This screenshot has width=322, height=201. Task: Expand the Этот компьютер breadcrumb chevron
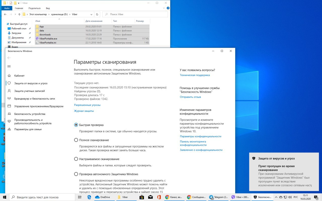point(49,14)
